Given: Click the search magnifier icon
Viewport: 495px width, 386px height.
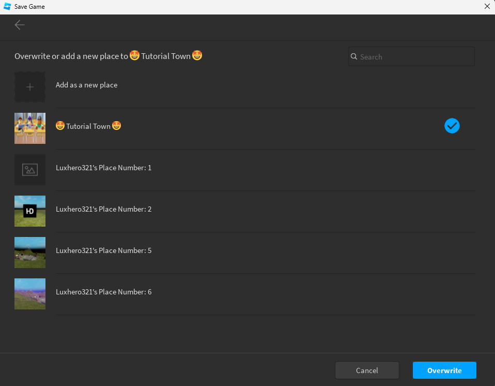Looking at the screenshot, I should [x=354, y=57].
